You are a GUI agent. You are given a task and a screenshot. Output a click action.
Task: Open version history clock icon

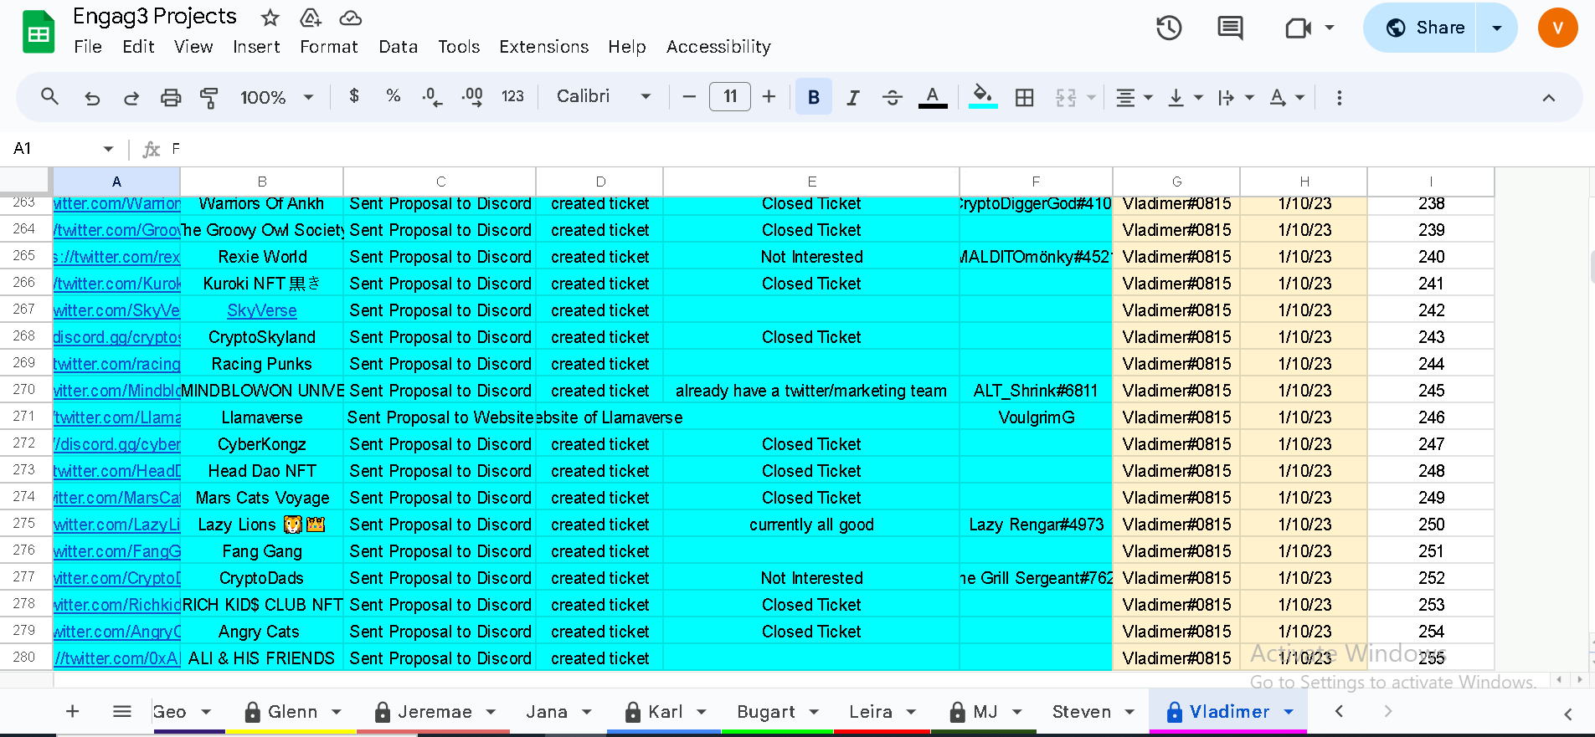(1169, 28)
